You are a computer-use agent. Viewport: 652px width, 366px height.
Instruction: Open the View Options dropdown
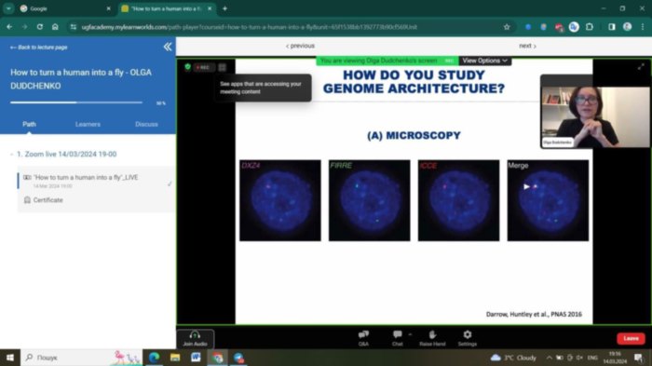point(485,61)
